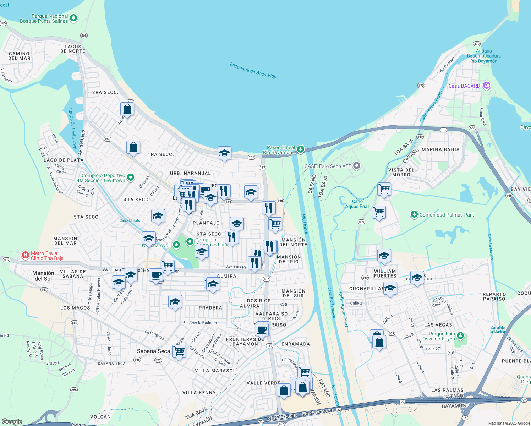Select the Paseo Lineal Río Bayamón park icon
Viewport: 531px width, 426px height.
click(x=300, y=149)
